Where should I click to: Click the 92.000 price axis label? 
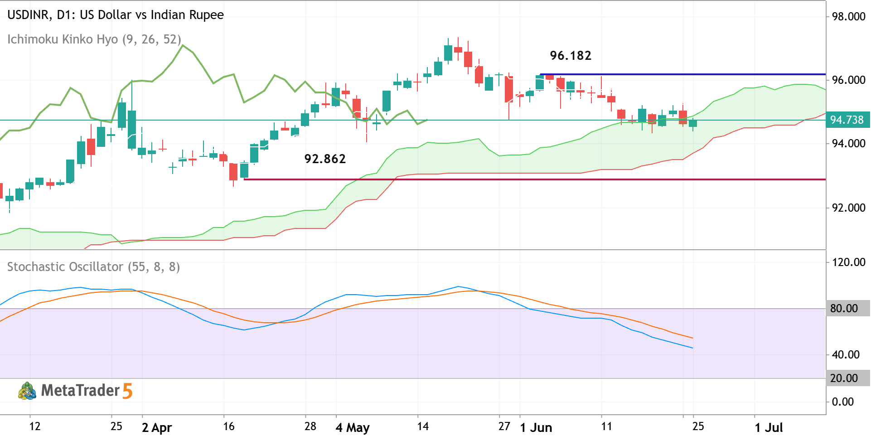(x=849, y=208)
